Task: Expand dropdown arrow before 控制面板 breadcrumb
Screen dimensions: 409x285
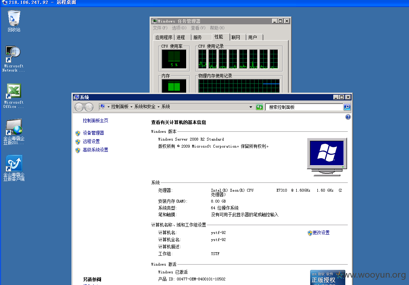Action: point(108,107)
